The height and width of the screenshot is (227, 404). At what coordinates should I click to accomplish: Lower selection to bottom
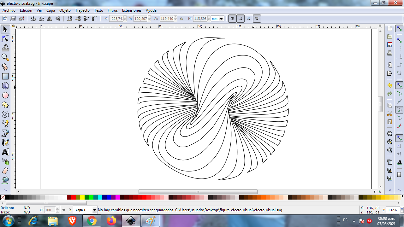70,19
